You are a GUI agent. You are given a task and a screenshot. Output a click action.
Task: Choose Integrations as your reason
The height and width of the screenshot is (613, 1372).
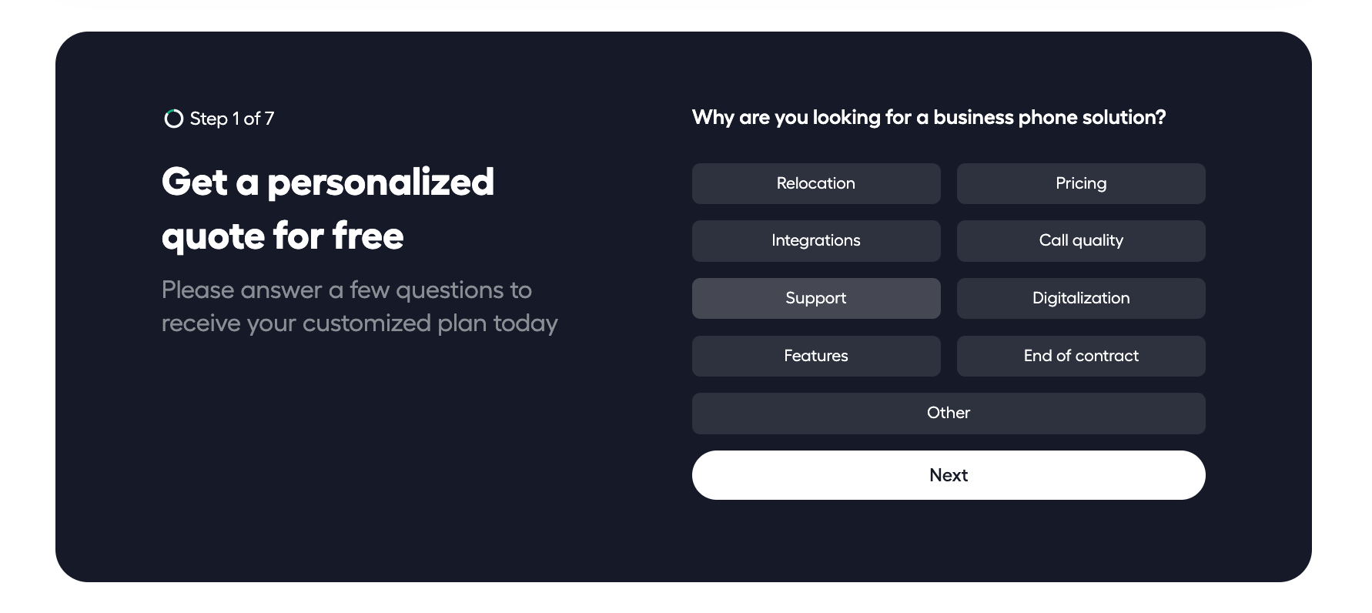(x=815, y=240)
